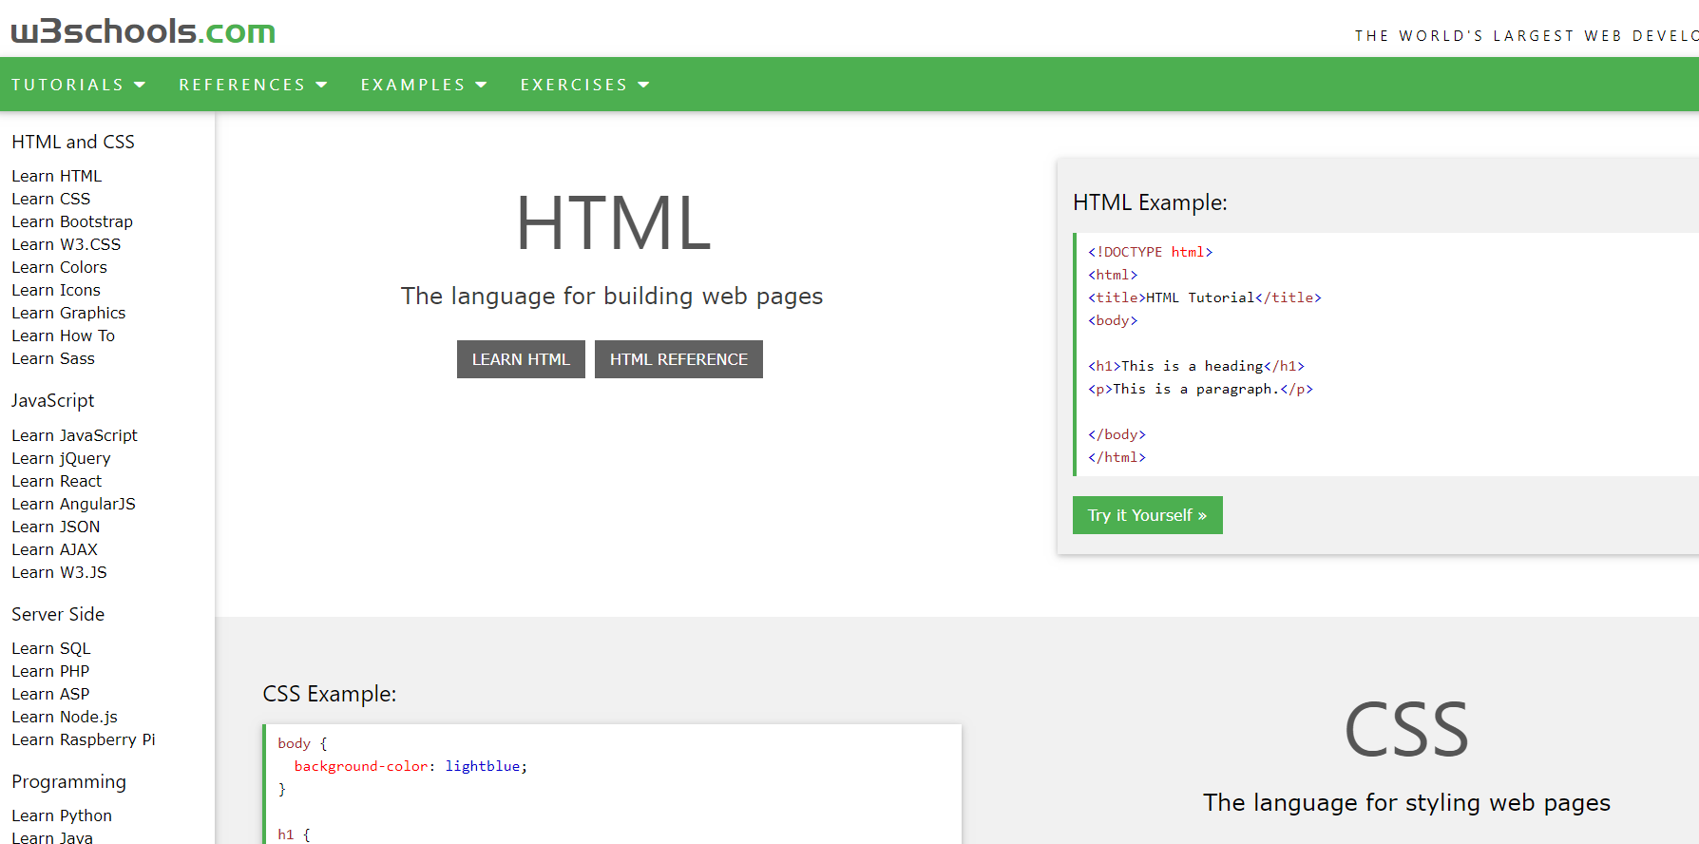Open Learn W3.CSS sidebar link
1699x844 pixels.
coord(66,244)
